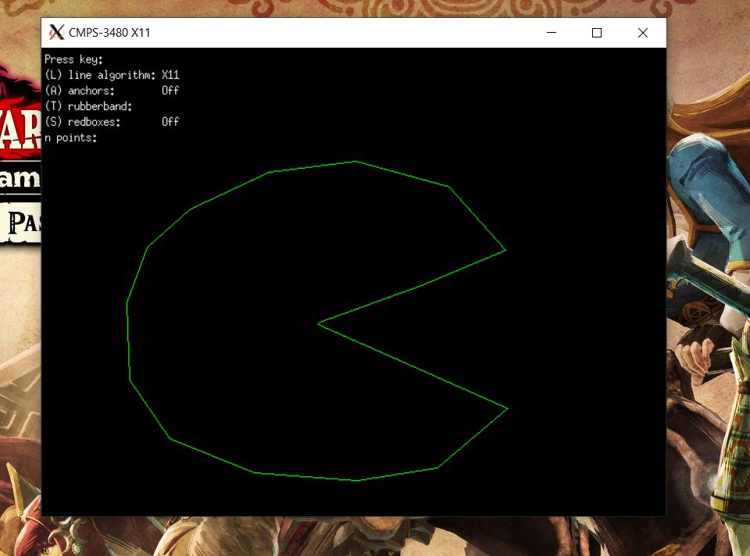Click the "Off" value beside anchors

tap(171, 91)
